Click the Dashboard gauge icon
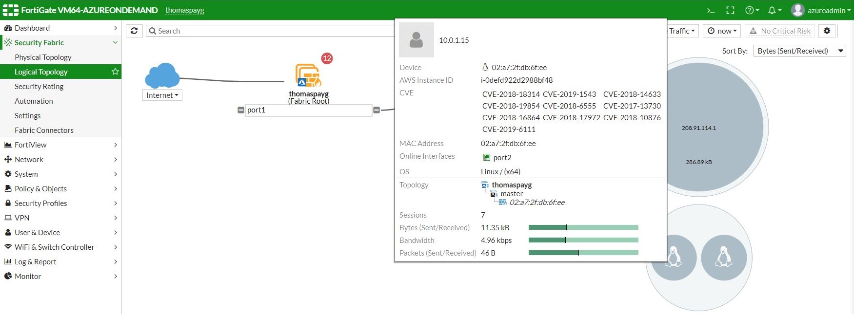Image resolution: width=854 pixels, height=314 pixels. [x=8, y=28]
